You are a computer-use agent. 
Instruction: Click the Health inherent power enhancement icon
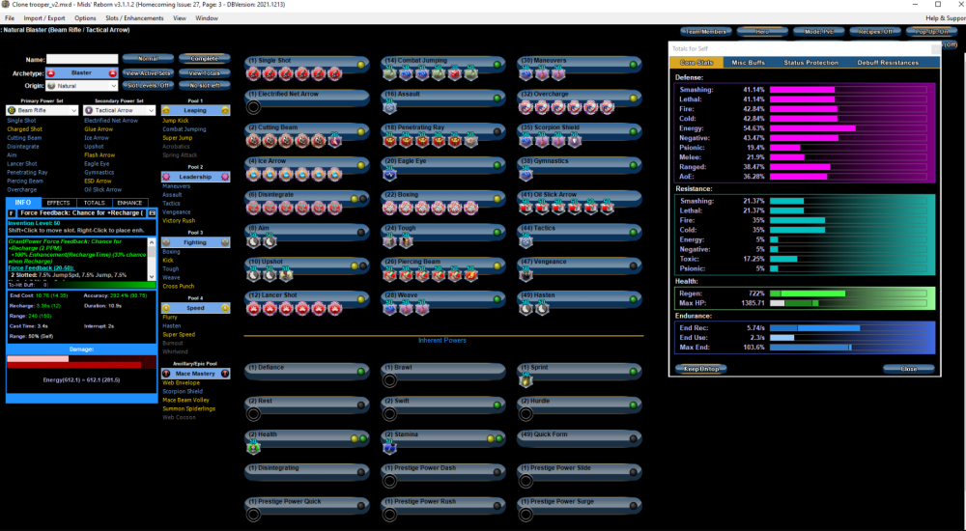coord(253,447)
